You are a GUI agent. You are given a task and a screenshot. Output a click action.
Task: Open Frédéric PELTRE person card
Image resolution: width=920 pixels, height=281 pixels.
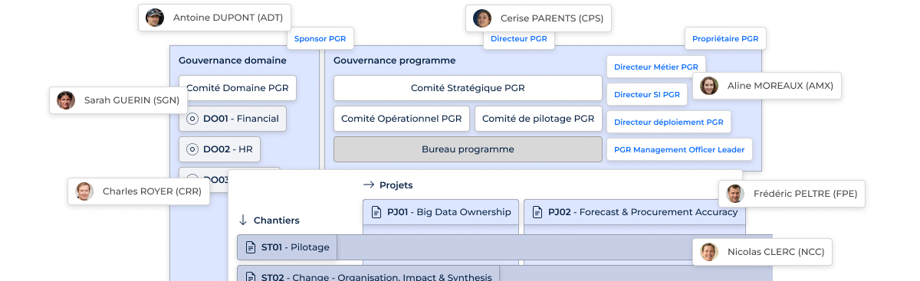(x=792, y=194)
